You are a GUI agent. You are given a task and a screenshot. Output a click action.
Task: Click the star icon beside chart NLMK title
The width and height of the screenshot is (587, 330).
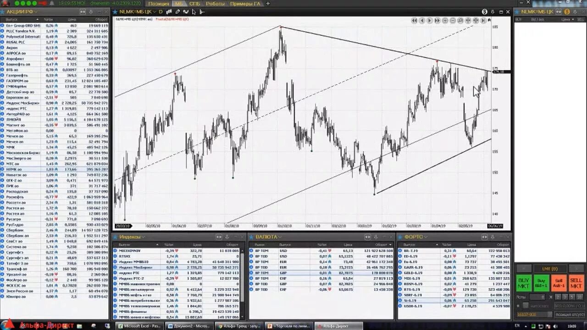tap(116, 11)
